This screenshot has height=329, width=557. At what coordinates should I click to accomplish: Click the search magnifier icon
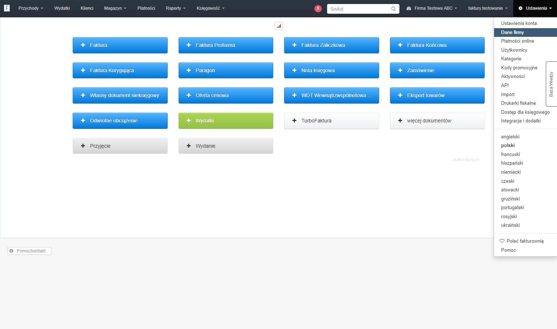point(394,9)
